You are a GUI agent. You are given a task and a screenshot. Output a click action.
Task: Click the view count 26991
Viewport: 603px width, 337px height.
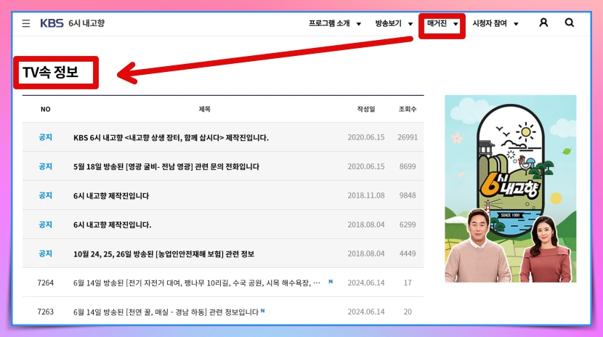coord(408,137)
